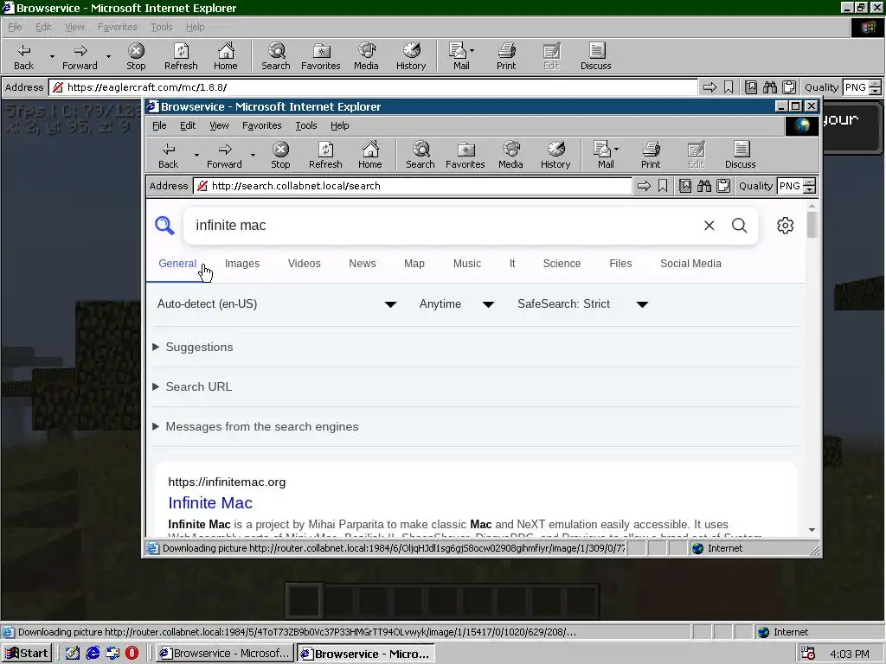The width and height of the screenshot is (886, 664).
Task: Adjust the background window Quality PNG stepper
Action: click(876, 87)
